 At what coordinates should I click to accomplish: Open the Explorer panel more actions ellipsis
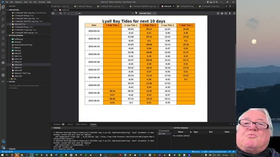click(x=48, y=6)
